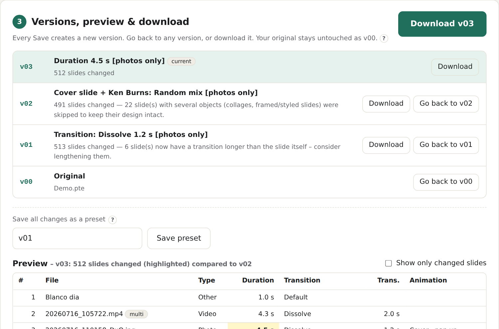Click 'Versions, preview & download' heading

110,22
